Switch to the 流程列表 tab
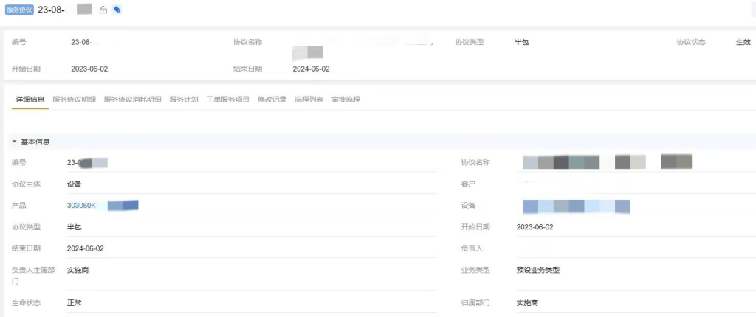756x317 pixels. click(x=309, y=100)
